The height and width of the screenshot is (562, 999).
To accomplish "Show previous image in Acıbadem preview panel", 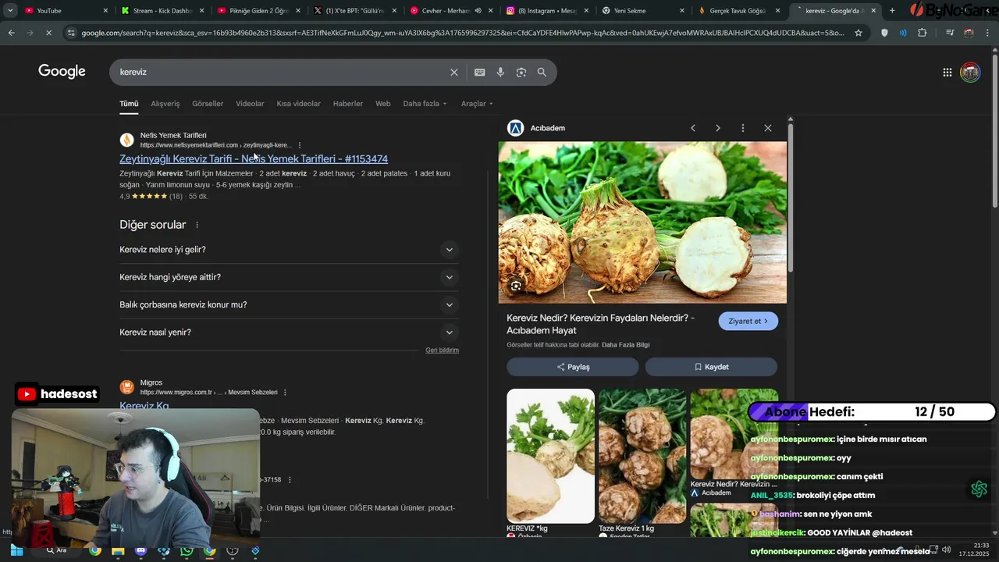I will coord(692,128).
